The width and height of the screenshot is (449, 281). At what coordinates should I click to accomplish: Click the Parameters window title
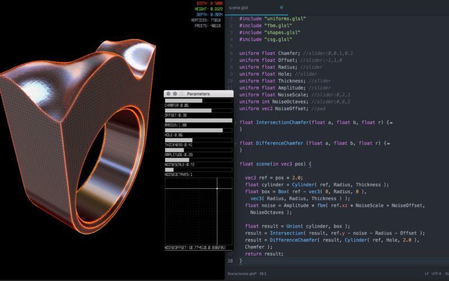[198, 94]
